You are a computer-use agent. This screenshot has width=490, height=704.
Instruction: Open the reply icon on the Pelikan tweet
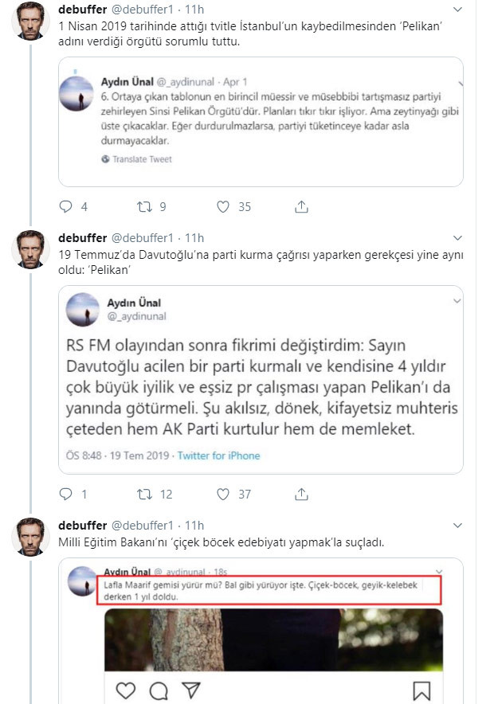[68, 206]
